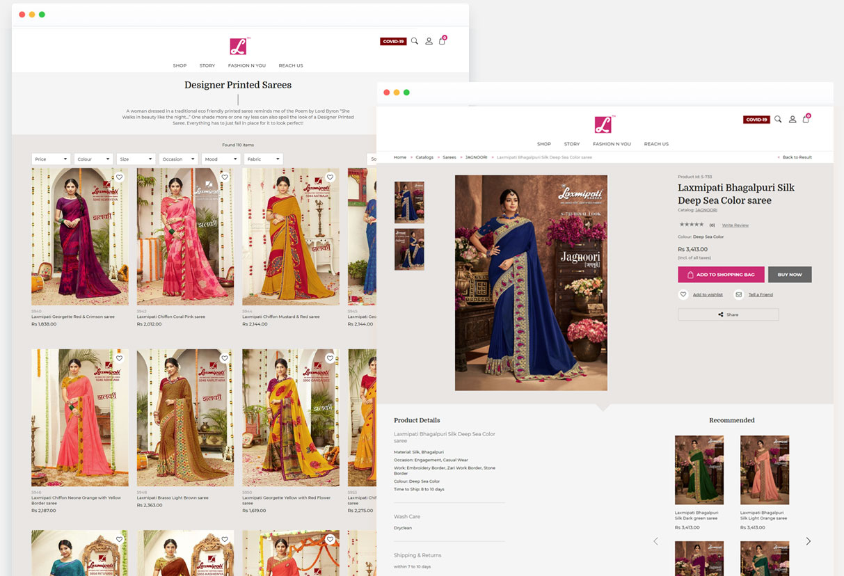Click the BUY NOW button
This screenshot has height=576, width=844.
[x=789, y=274]
